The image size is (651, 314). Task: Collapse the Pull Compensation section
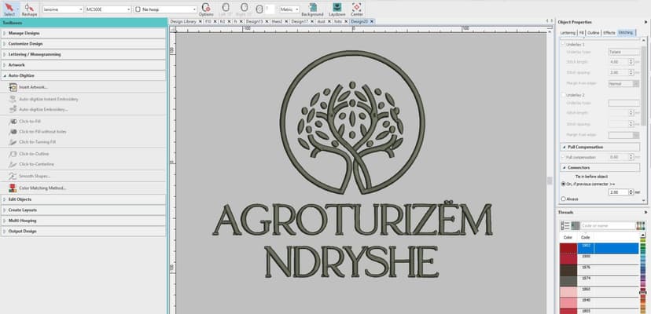coord(601,148)
